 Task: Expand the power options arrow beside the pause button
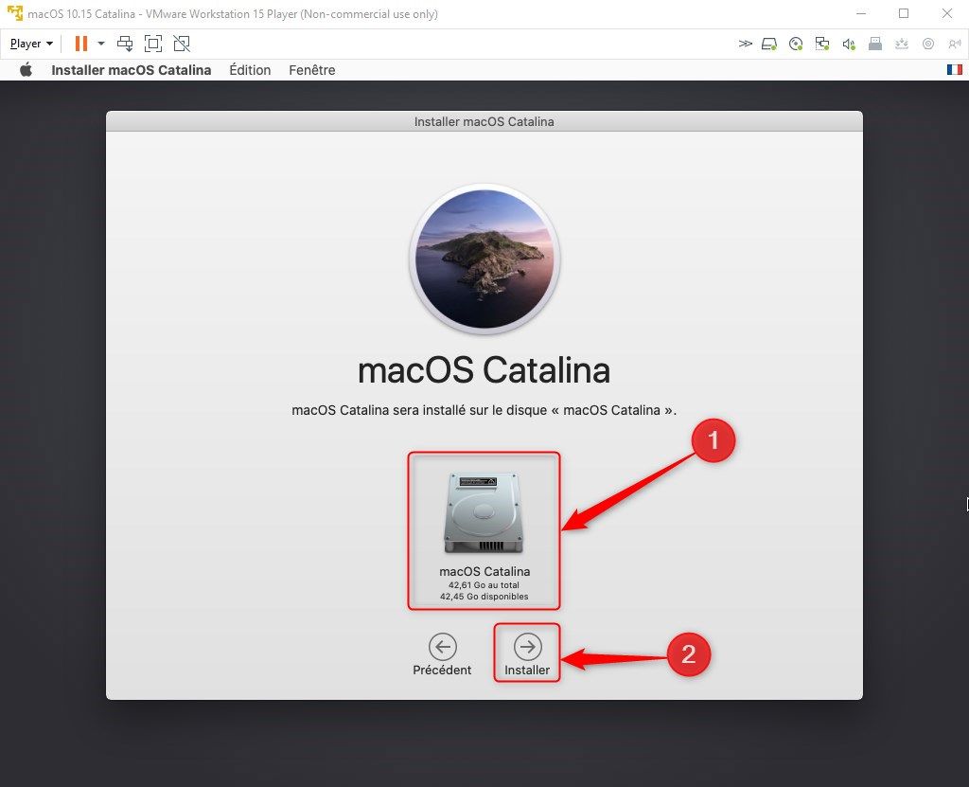[x=101, y=44]
